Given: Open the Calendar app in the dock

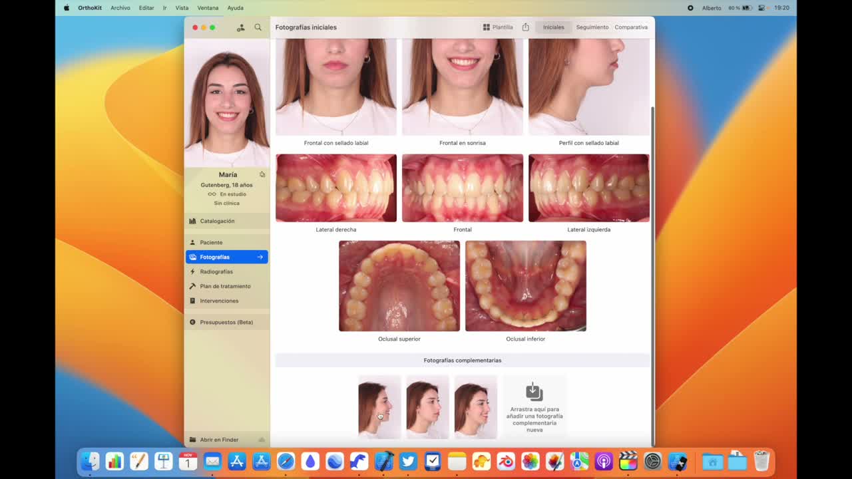Looking at the screenshot, I should [x=188, y=461].
